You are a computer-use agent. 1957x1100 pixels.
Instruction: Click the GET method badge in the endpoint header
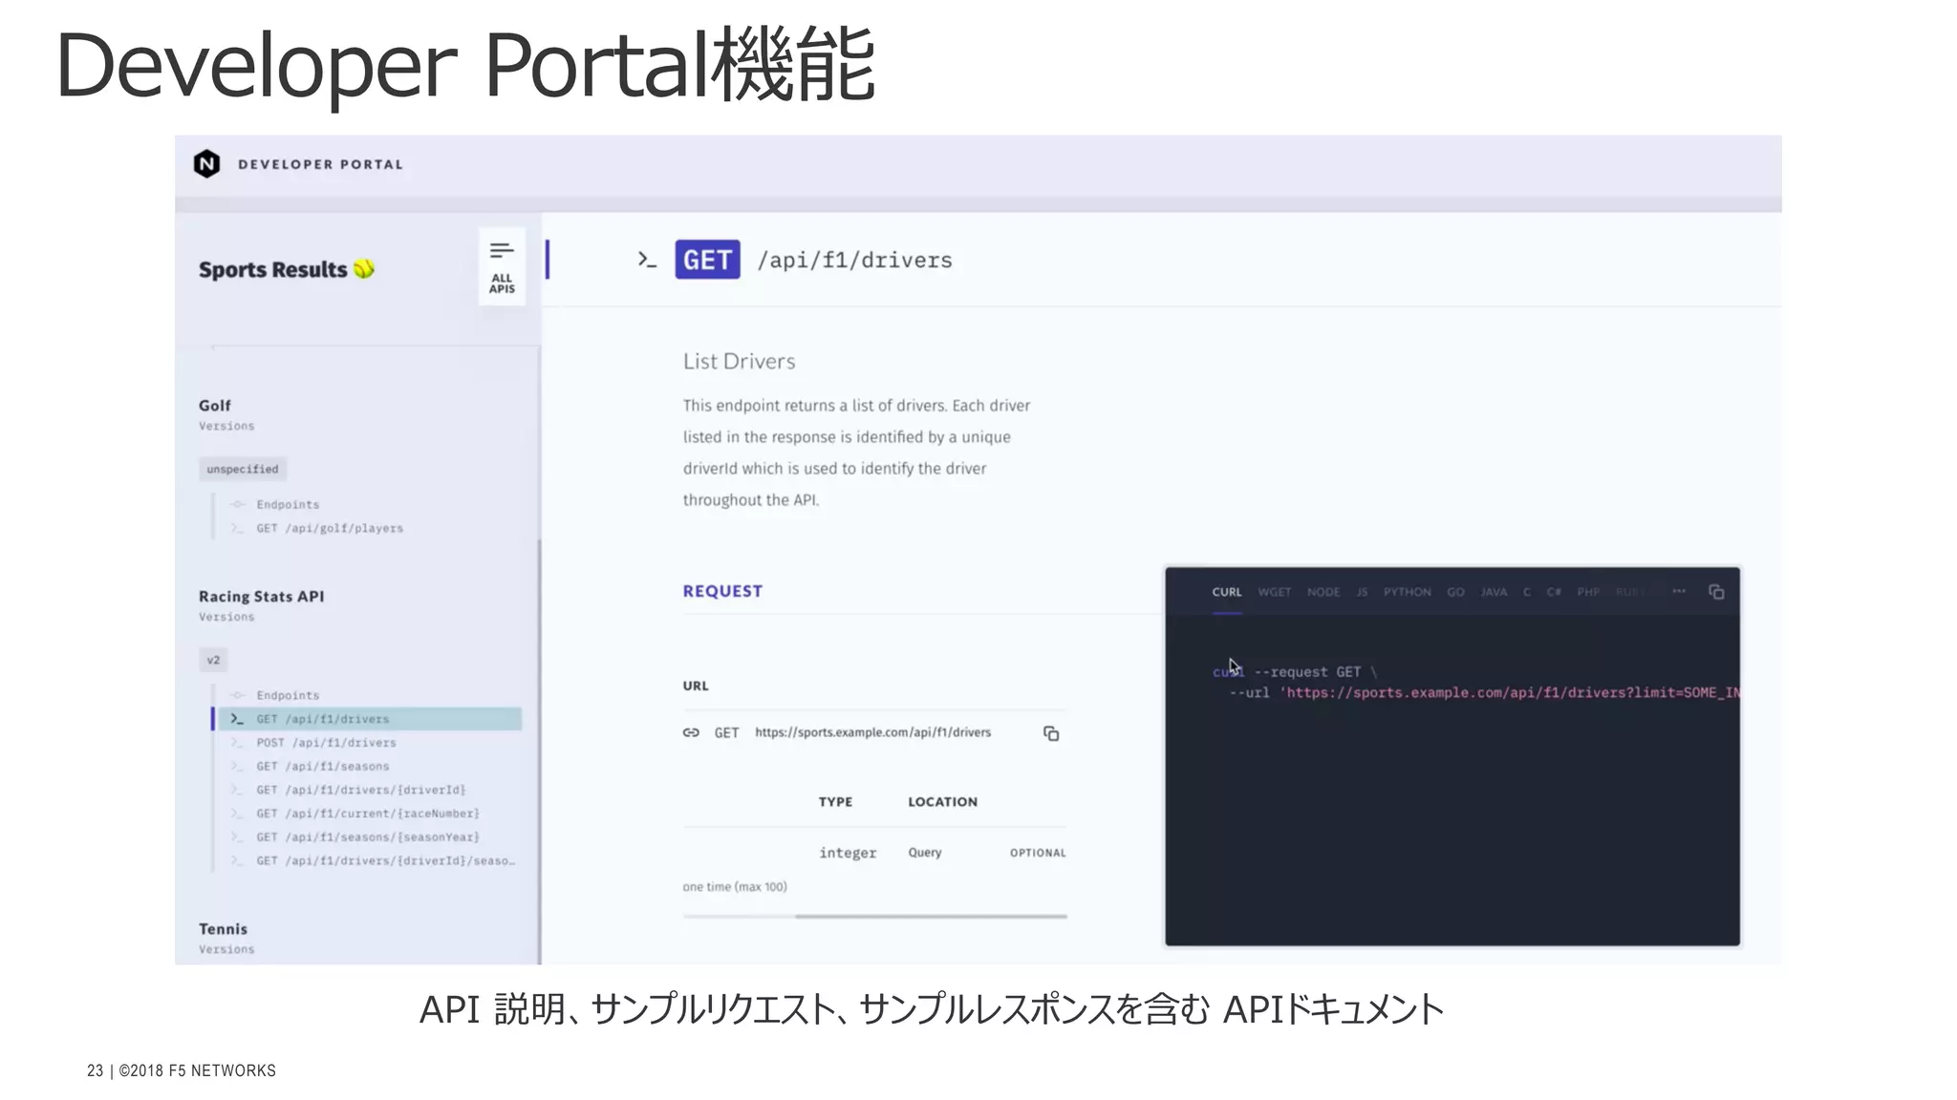[707, 260]
